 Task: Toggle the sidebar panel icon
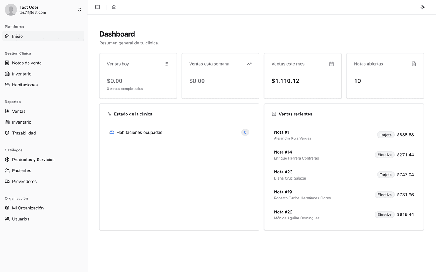pos(97,7)
